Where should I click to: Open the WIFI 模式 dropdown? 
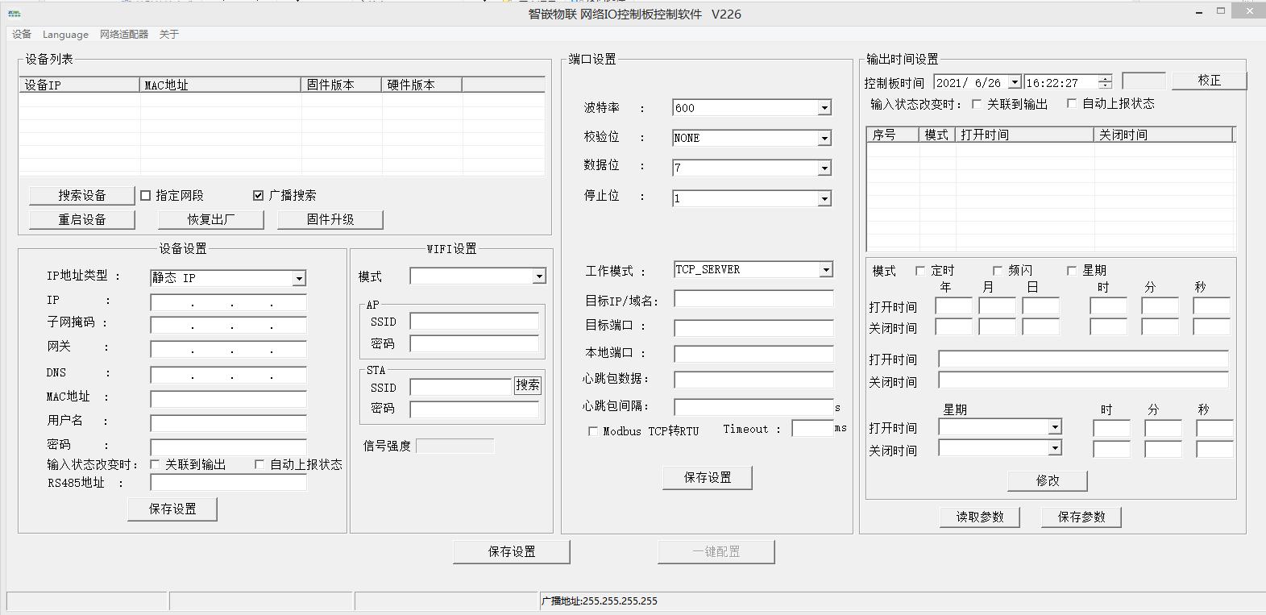[x=539, y=276]
